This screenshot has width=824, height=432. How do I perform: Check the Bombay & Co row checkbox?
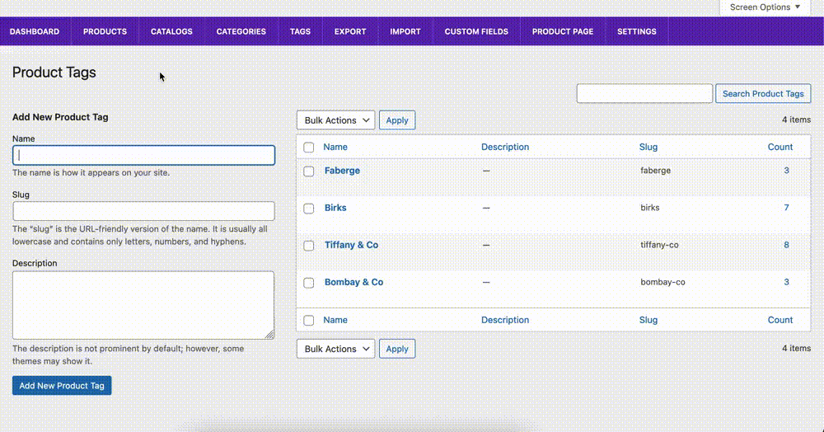[309, 283]
